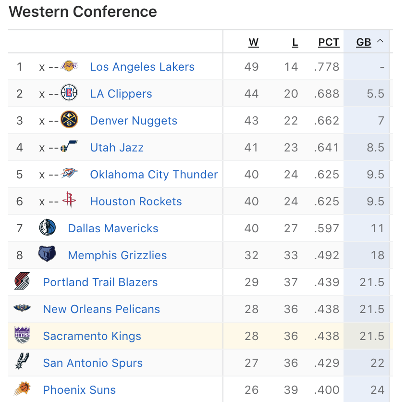The height and width of the screenshot is (402, 393).
Task: Toggle sort arrow next to GB
Action: click(x=380, y=42)
